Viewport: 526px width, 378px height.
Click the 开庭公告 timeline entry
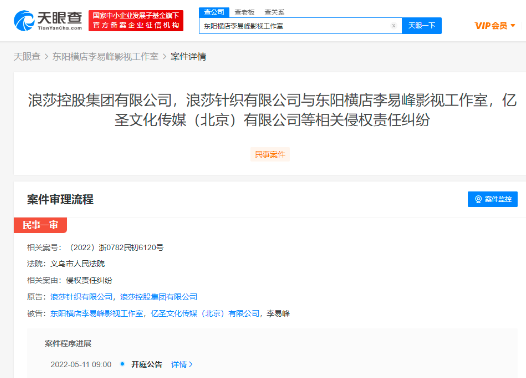(147, 364)
